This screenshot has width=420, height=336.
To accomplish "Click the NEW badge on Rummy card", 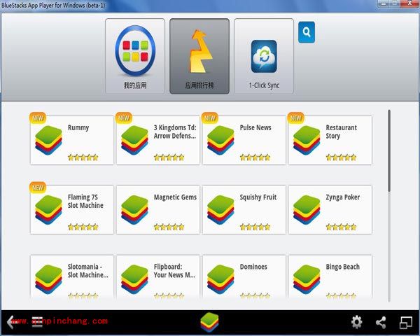I will click(38, 118).
